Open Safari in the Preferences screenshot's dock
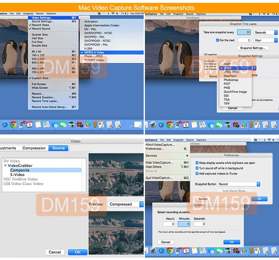Image resolution: width=279 pixels, height=260 pixels. coord(162,251)
